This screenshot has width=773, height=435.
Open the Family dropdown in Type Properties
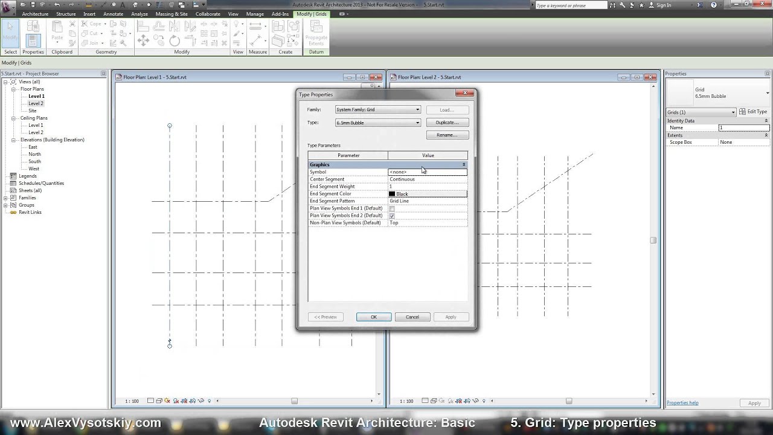[378, 109]
